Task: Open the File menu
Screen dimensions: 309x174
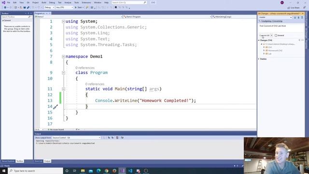Action: pyautogui.click(x=9, y=2)
